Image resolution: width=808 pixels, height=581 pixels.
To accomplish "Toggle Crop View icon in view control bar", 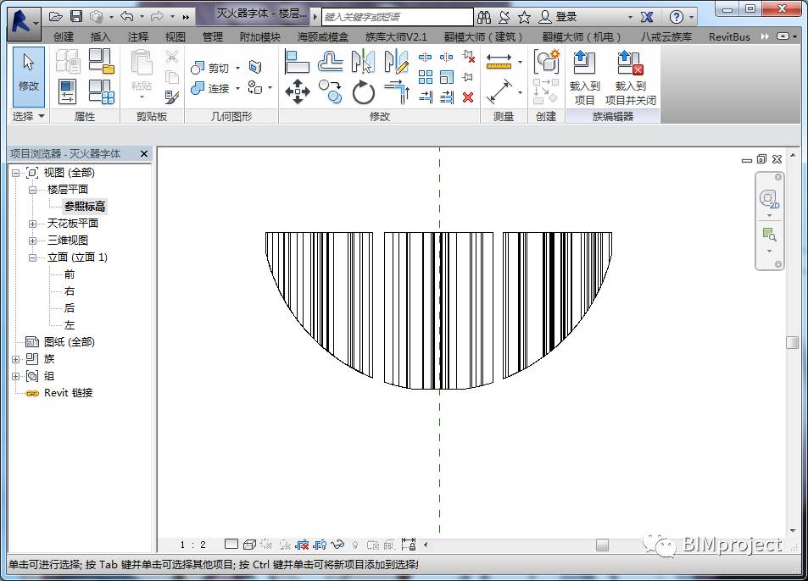I will tap(303, 545).
